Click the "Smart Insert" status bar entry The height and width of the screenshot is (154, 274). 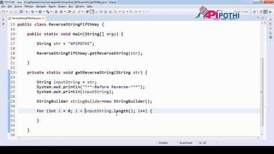coord(185,143)
